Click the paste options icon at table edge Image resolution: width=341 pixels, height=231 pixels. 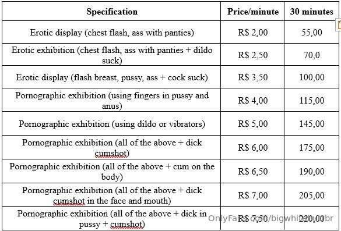click(339, 25)
